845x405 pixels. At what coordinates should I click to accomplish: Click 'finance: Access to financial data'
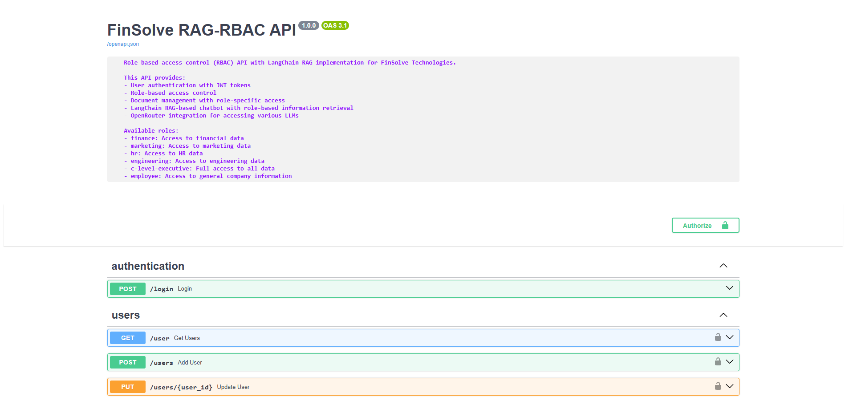pyautogui.click(x=184, y=138)
